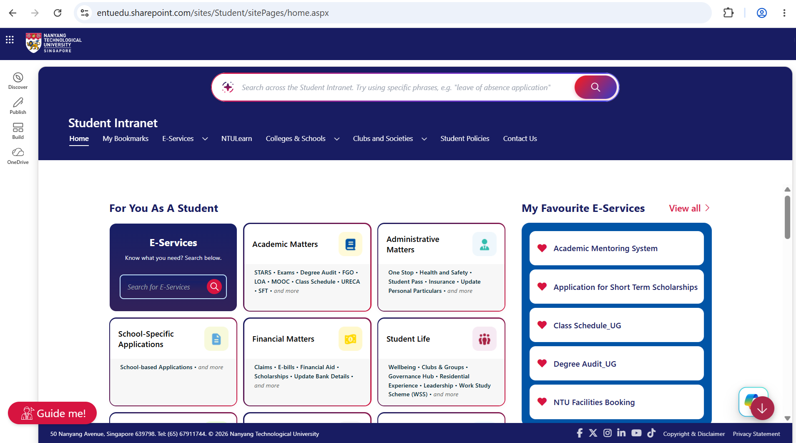Click the Financial Matters card title
This screenshot has height=443, width=796.
click(x=283, y=339)
